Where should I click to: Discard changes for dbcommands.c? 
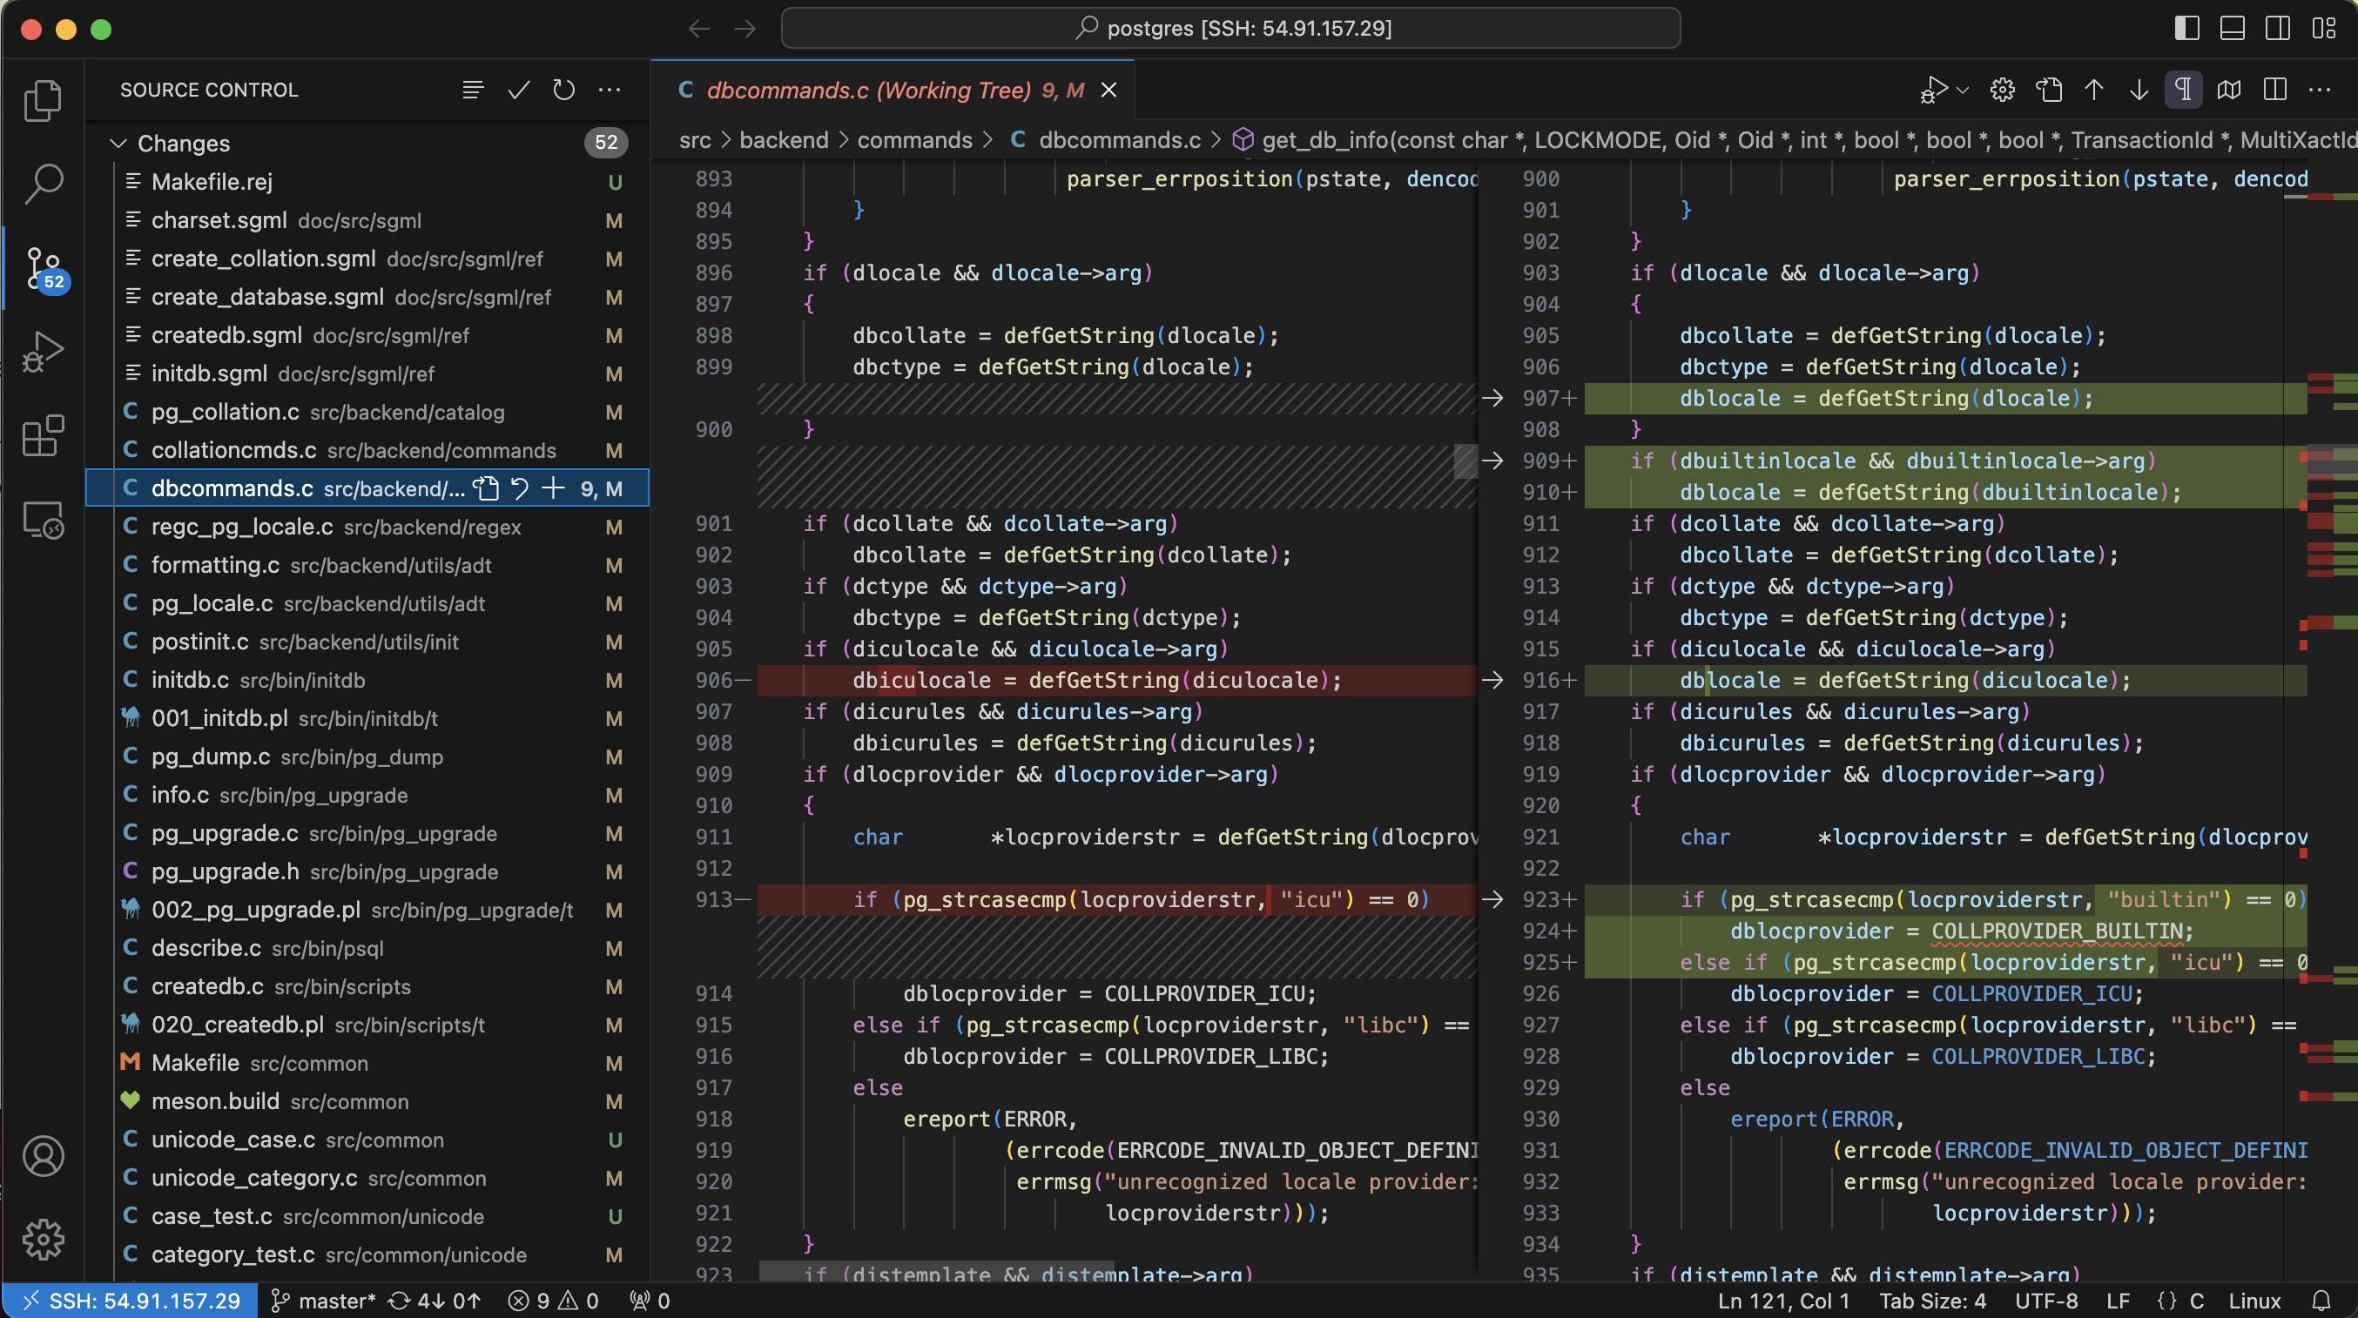coord(520,488)
